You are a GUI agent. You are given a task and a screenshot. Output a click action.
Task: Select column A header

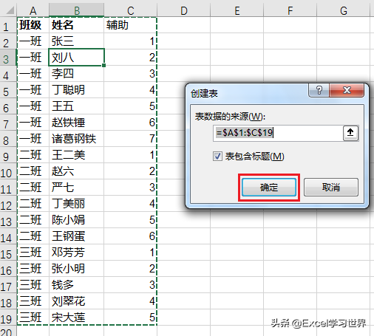pos(33,10)
